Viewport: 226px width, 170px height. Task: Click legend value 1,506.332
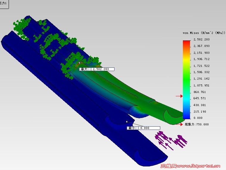[x=202, y=72]
